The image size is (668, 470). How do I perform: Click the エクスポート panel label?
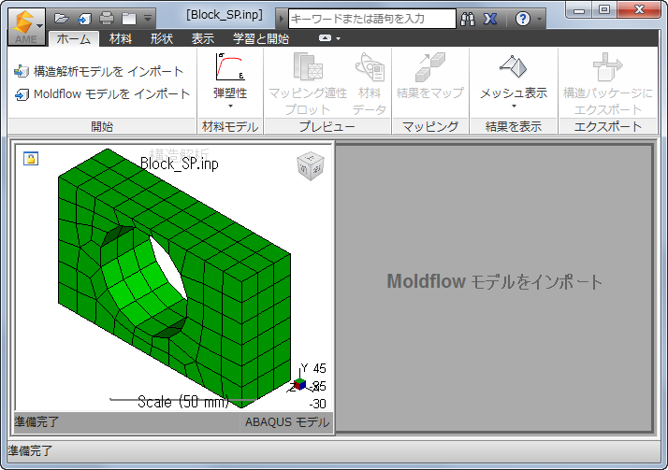[608, 127]
